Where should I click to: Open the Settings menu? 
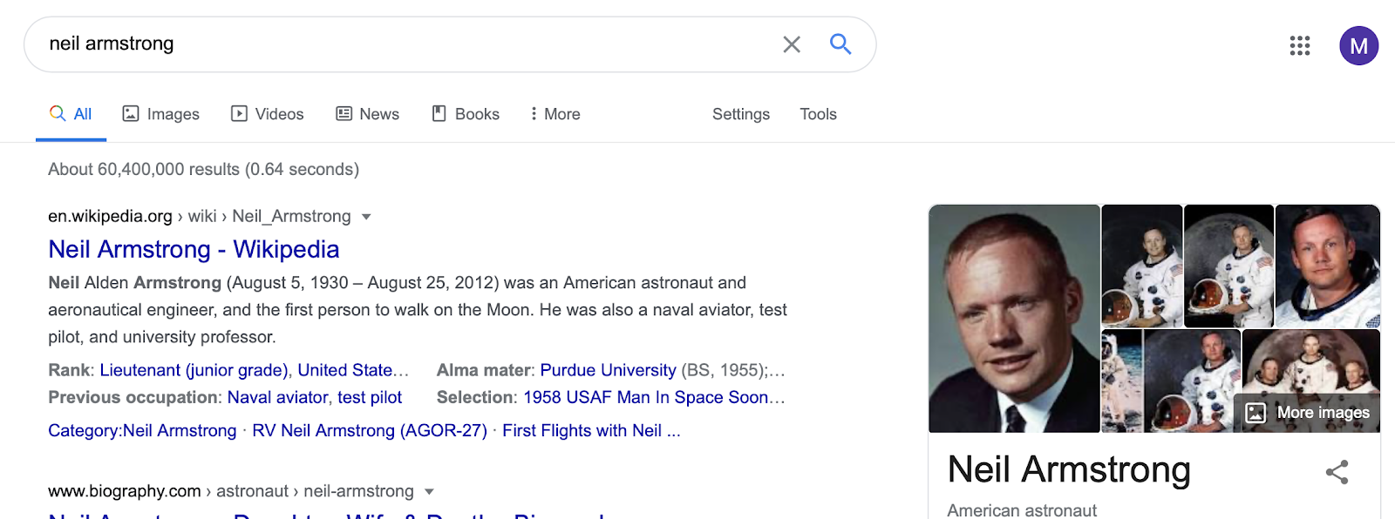(x=741, y=114)
